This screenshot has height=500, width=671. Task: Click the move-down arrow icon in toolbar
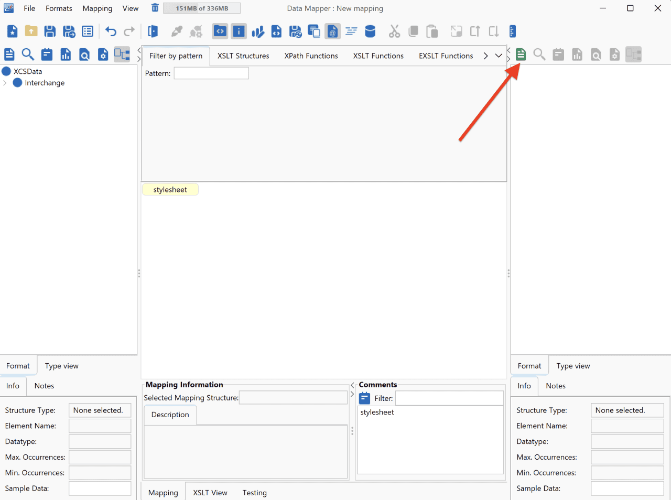[494, 31]
